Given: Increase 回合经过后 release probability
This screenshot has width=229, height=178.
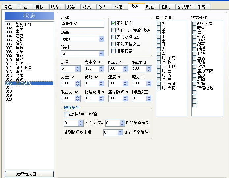Looking at the screenshot, I should 122,122.
